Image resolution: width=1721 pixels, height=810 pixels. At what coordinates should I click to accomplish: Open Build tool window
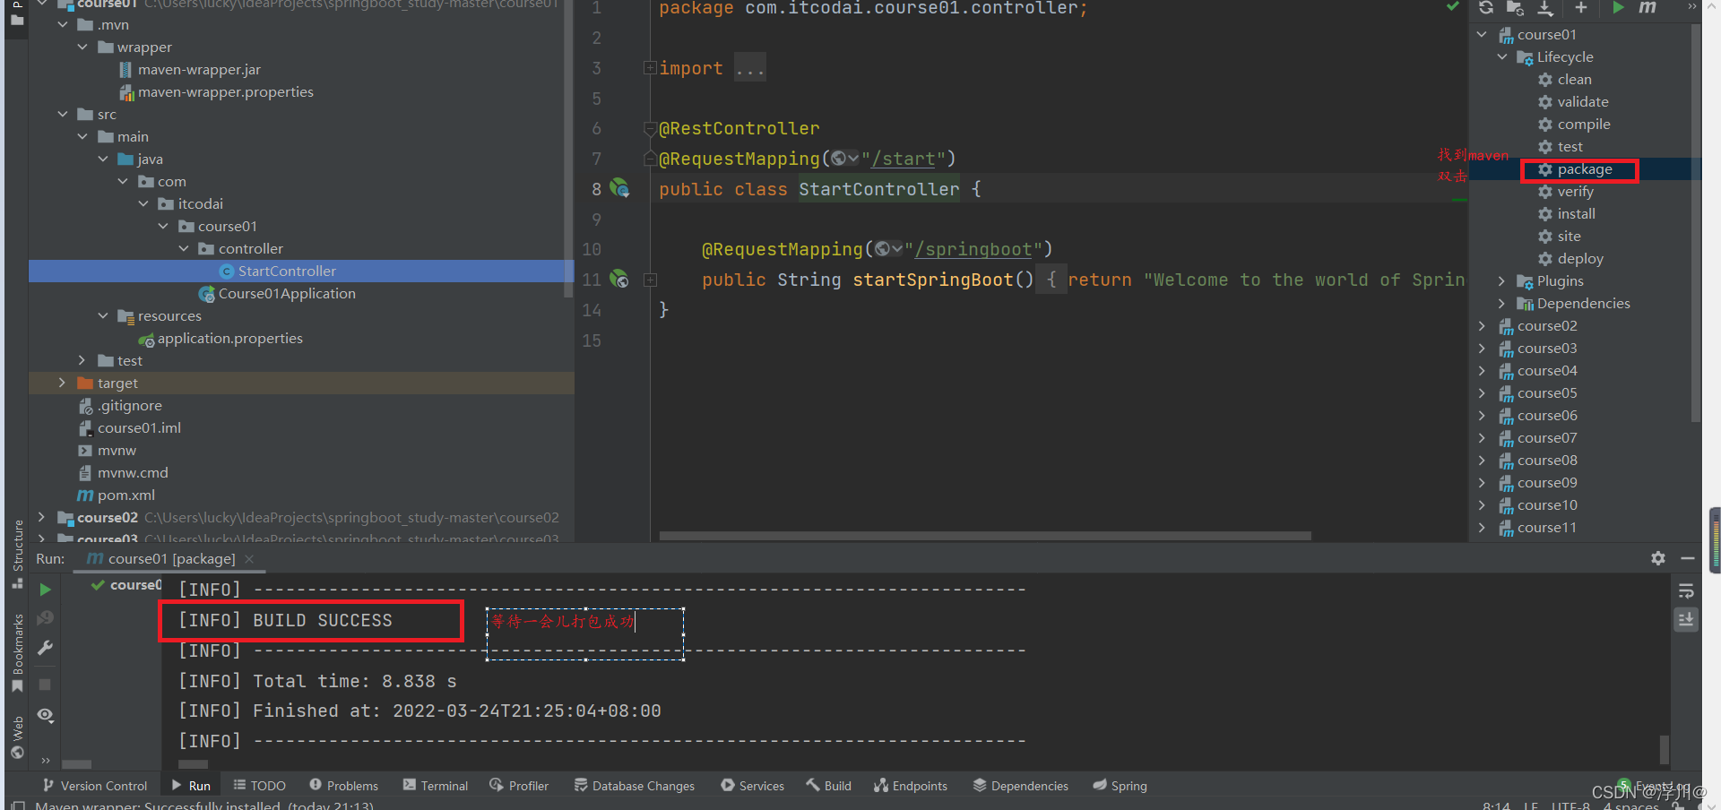(x=828, y=786)
